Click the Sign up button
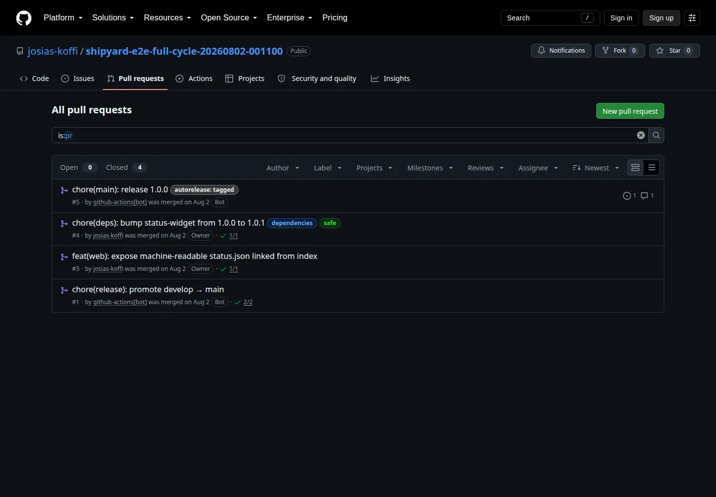This screenshot has width=716, height=497. pos(661,18)
